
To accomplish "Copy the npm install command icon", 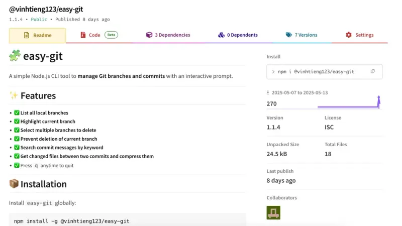I will (372, 71).
